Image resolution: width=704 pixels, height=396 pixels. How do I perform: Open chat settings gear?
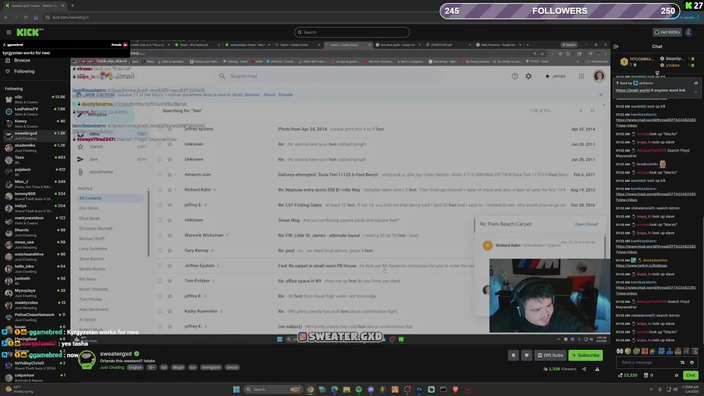676,375
